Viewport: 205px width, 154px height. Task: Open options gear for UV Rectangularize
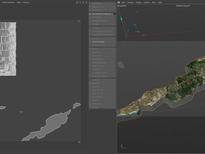[114, 62]
